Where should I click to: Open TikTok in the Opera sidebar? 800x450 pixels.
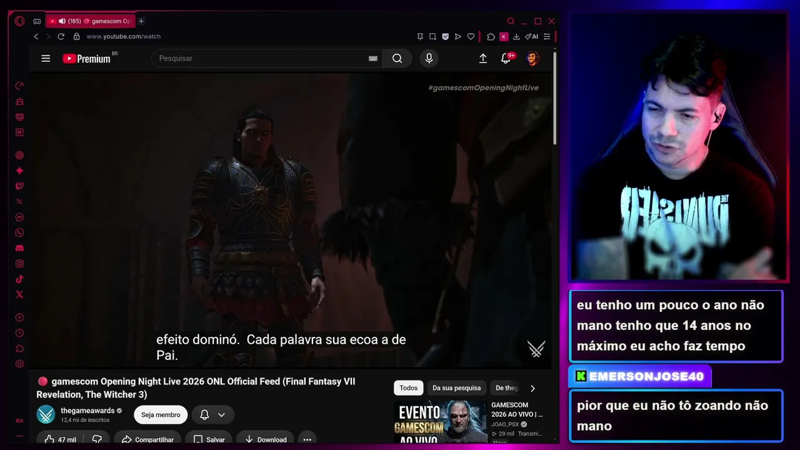coord(19,279)
